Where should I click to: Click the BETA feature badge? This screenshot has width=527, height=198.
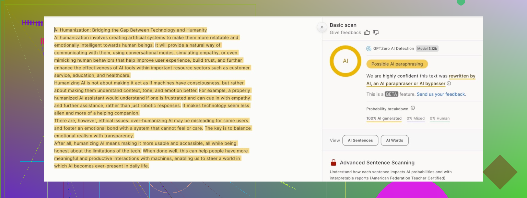pyautogui.click(x=391, y=94)
